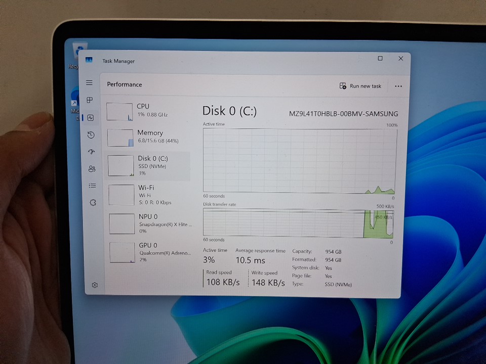Screen dimensions: 486x364
Task: Click the disk Active time graph
Action: 299,161
